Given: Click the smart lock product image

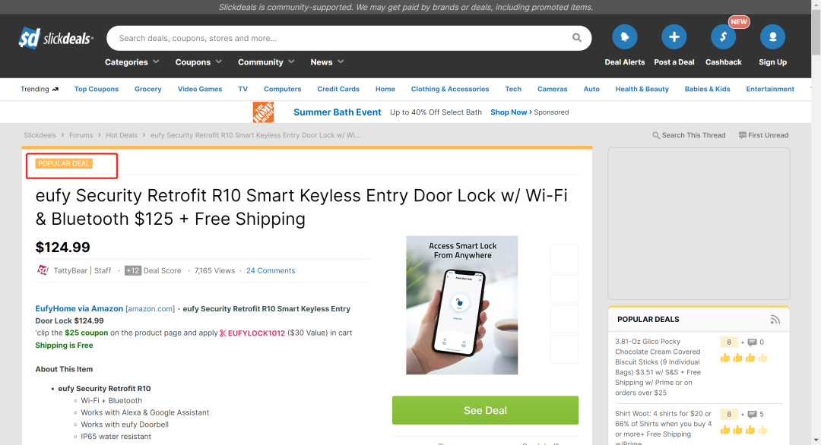Looking at the screenshot, I should [462, 305].
